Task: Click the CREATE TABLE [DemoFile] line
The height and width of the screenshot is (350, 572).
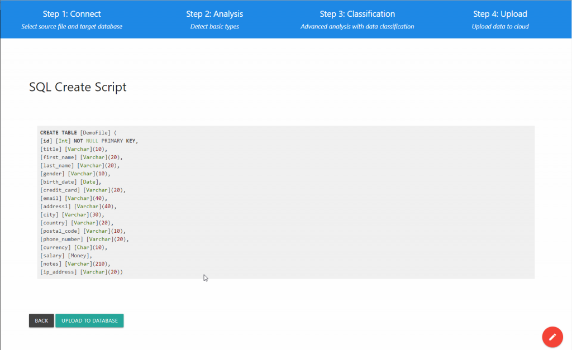Action: pyautogui.click(x=78, y=132)
